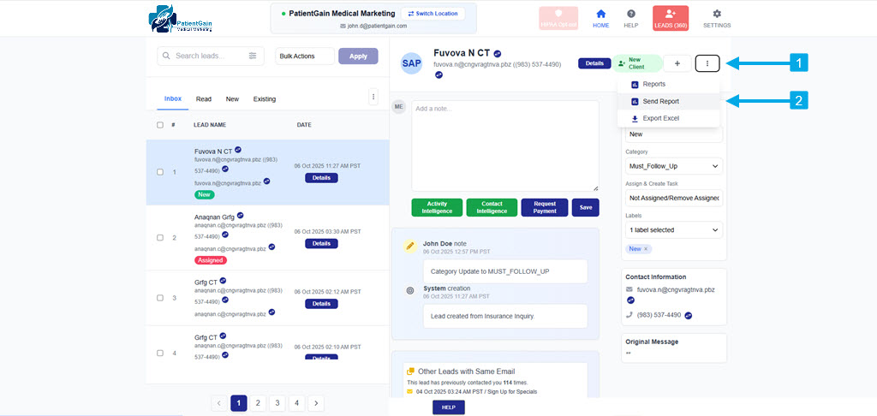Open the LEADS (360) button
Viewport: 877px width, 416px height.
tap(670, 18)
